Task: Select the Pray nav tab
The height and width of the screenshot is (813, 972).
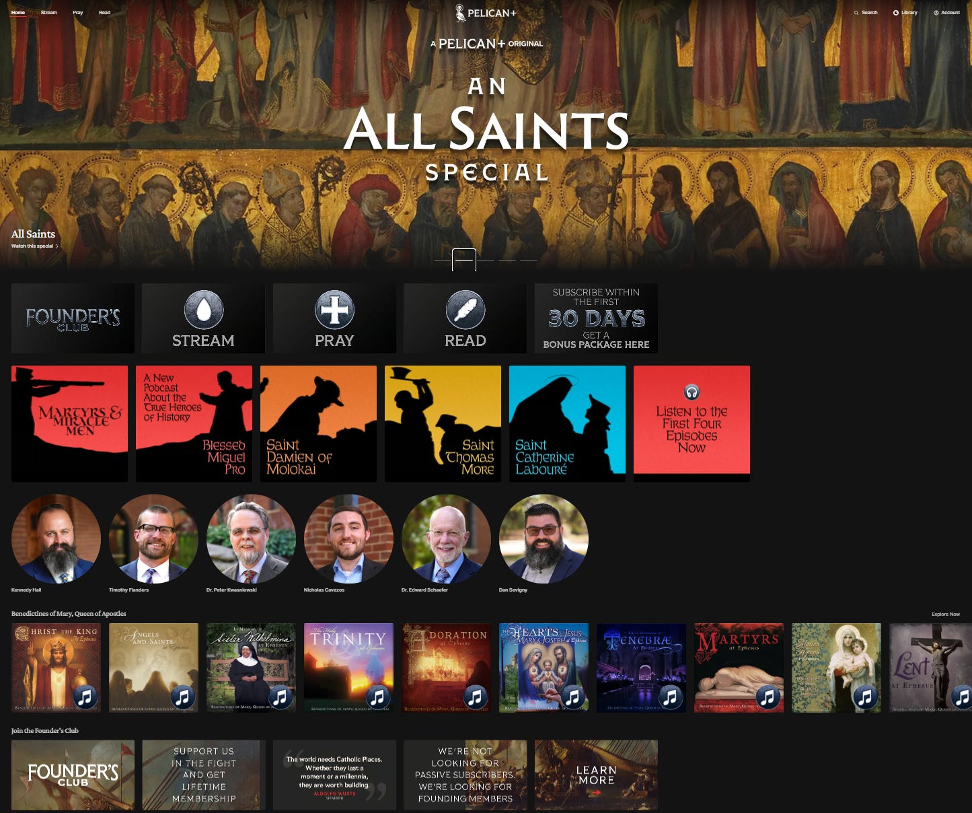Action: coord(78,13)
